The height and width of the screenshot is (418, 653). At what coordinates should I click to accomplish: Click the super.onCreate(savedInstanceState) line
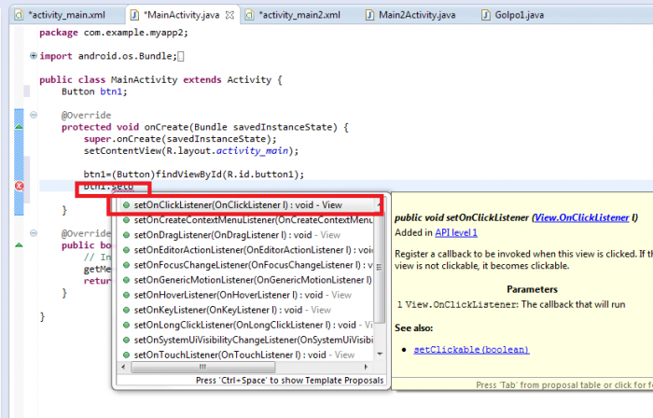[180, 139]
